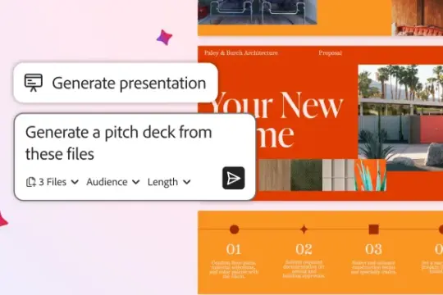Click the palm tree house photo
This screenshot has height=295, width=443.
tap(400, 118)
